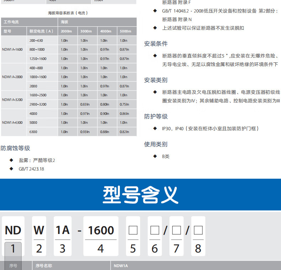Select the "5000m" altitude column header

[126, 31]
